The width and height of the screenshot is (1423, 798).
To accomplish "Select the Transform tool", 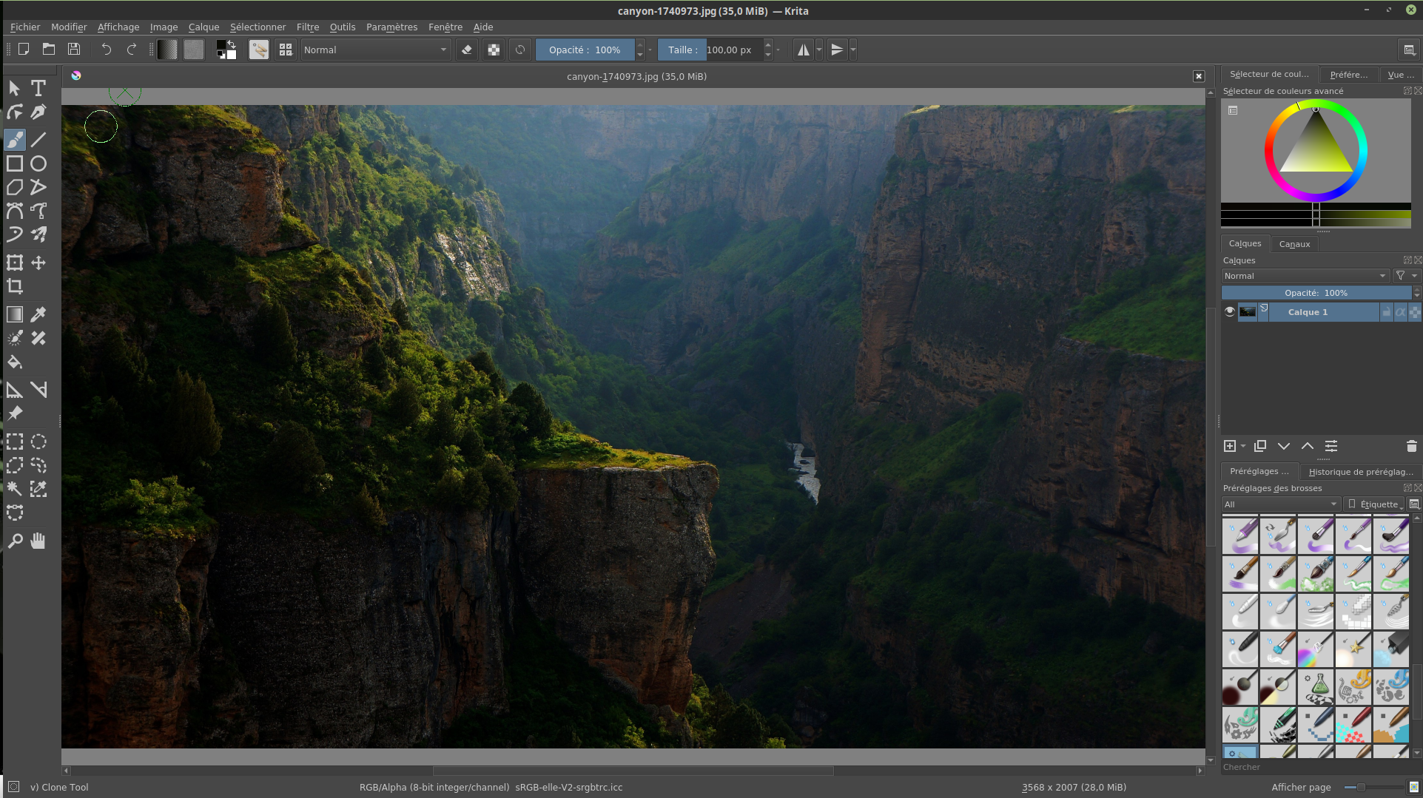I will (x=15, y=263).
